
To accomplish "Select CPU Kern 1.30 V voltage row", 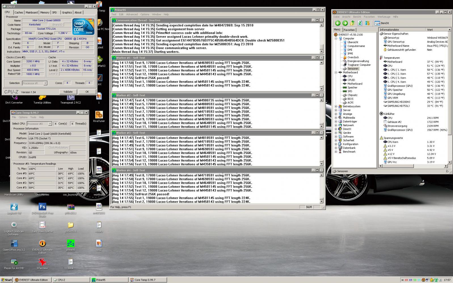I will [x=413, y=142].
